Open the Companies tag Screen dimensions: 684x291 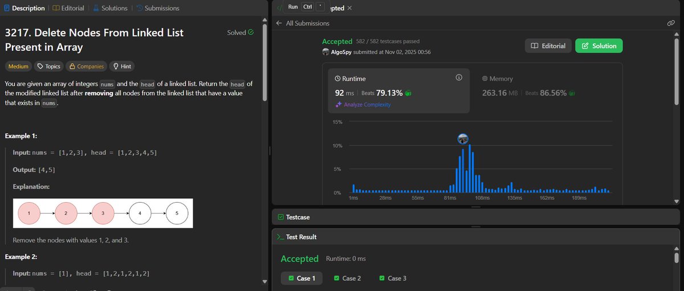(85, 66)
